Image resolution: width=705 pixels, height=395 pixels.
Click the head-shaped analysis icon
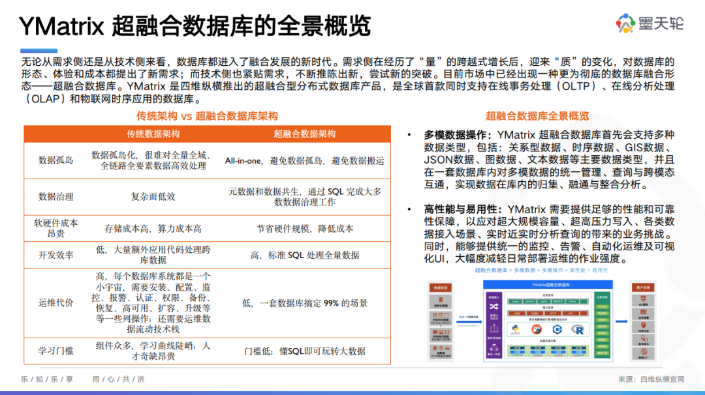644,325
